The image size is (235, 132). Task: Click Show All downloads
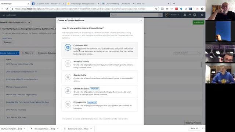tap(194, 128)
